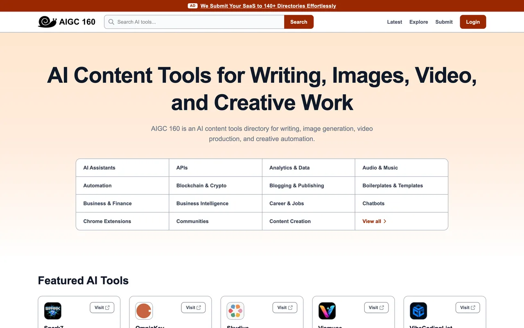This screenshot has width=524, height=328.
Task: Open the Vismuse V logo
Action: click(x=327, y=311)
